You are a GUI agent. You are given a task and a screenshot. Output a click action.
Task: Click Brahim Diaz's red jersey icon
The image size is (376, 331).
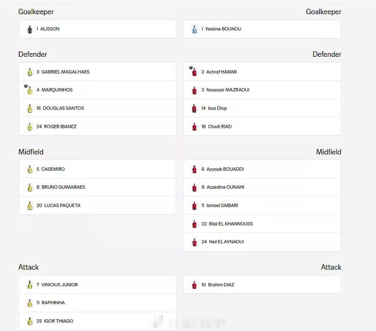pos(194,285)
